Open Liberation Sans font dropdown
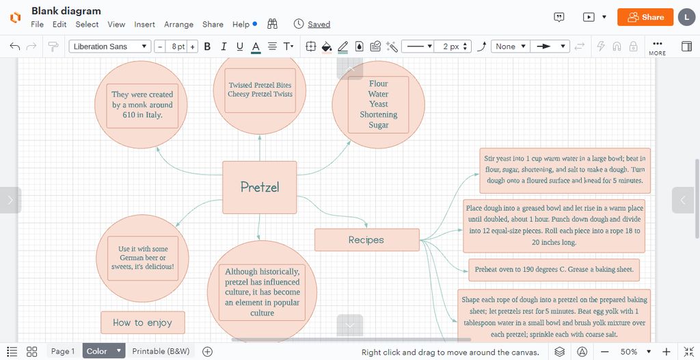This screenshot has height=360, width=700. tap(110, 47)
